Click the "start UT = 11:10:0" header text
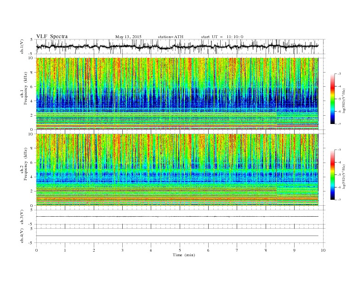 [222, 37]
